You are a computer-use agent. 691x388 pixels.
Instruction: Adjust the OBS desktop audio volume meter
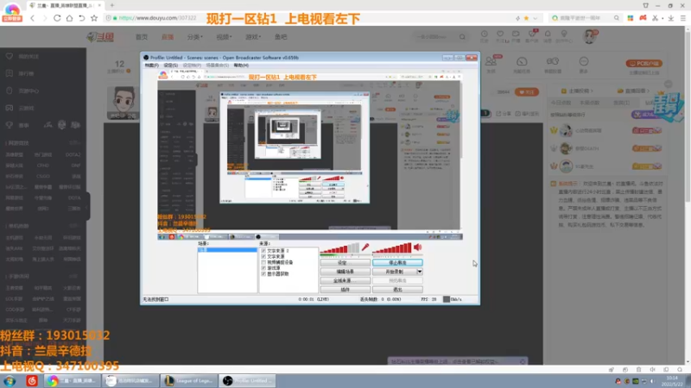pos(392,249)
